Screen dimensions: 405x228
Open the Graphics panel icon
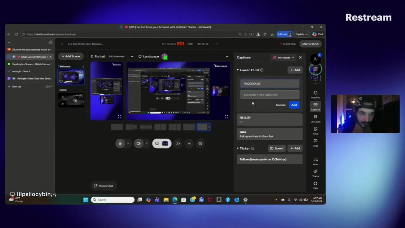click(315, 94)
